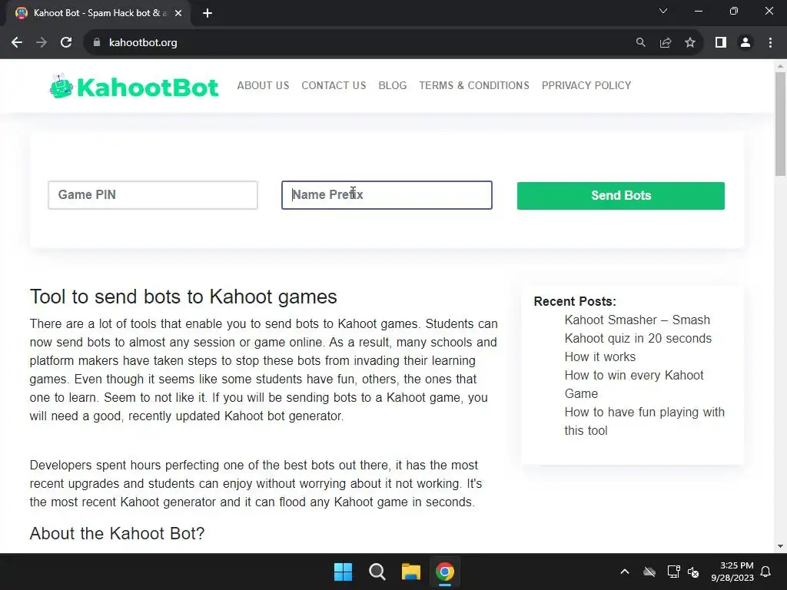
Task: Open a new tab with plus button
Action: pos(208,13)
